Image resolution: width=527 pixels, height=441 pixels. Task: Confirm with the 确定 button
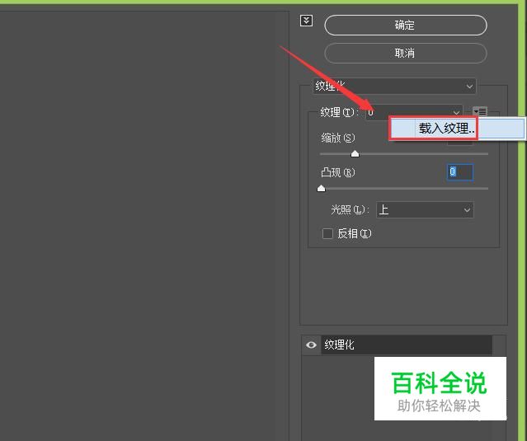point(405,26)
